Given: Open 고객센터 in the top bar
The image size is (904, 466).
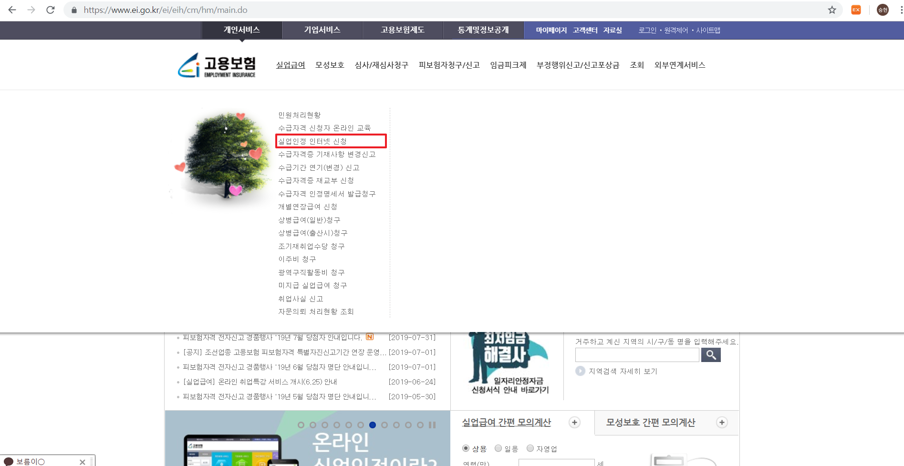Looking at the screenshot, I should [x=585, y=30].
